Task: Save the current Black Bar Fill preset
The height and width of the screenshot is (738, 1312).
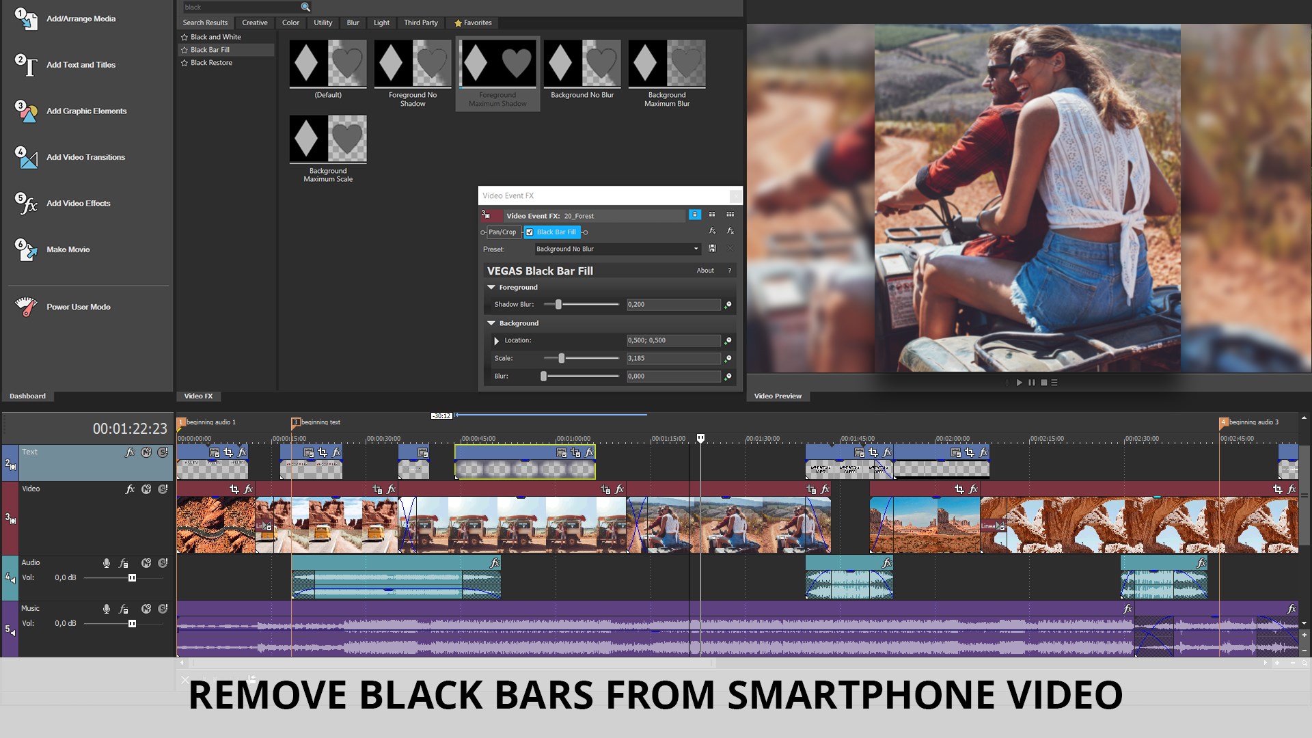Action: (x=712, y=248)
